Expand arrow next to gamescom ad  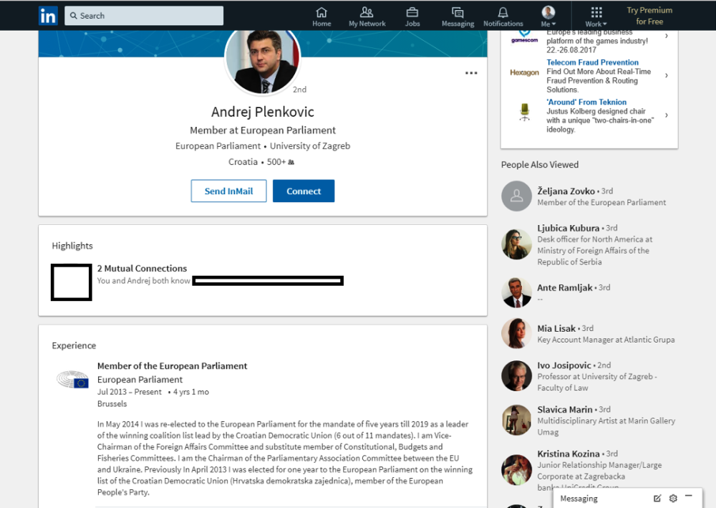click(x=667, y=36)
